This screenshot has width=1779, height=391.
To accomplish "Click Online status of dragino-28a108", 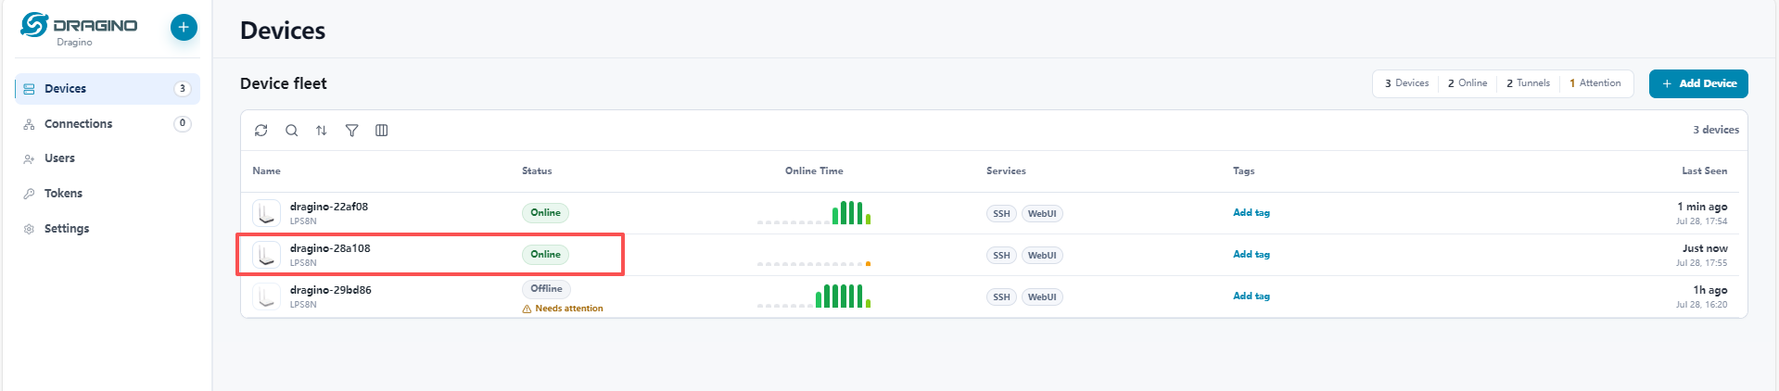I will 545,255.
